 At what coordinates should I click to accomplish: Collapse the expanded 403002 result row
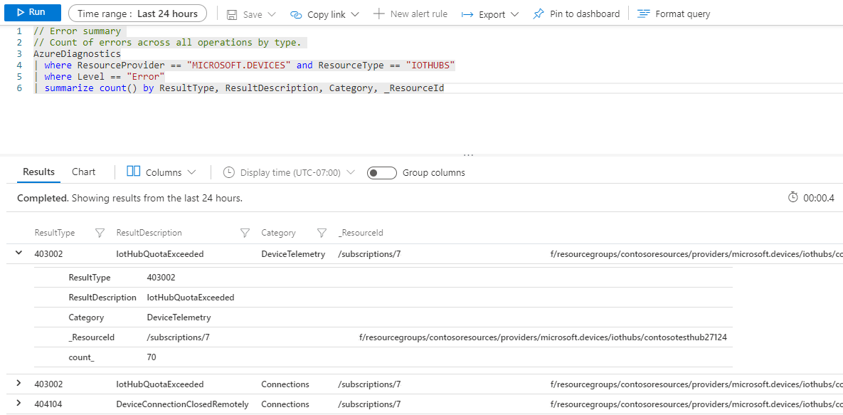coord(17,253)
